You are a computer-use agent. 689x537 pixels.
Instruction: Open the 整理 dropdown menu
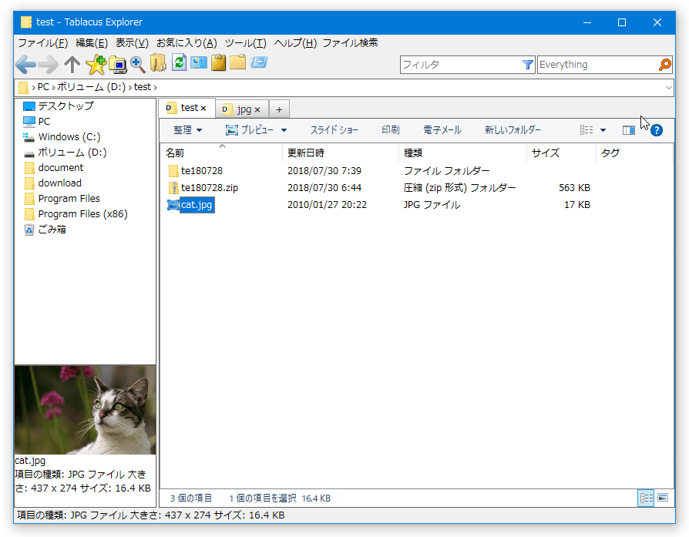coord(186,129)
